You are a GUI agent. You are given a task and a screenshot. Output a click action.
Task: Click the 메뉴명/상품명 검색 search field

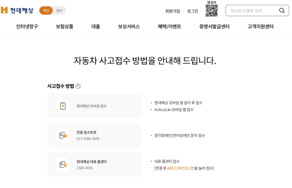251,11
